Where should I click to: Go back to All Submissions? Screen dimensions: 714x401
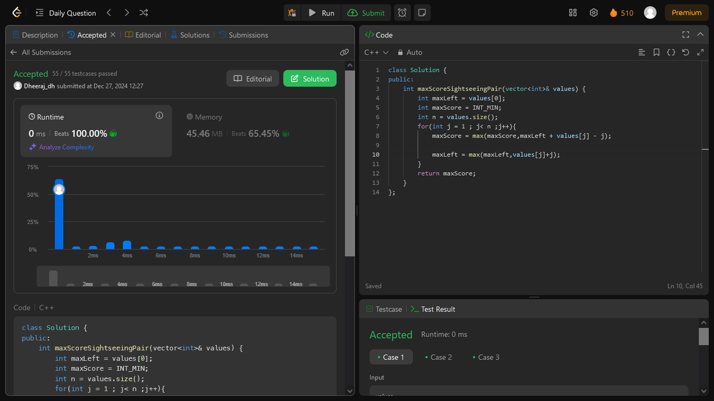pyautogui.click(x=40, y=52)
